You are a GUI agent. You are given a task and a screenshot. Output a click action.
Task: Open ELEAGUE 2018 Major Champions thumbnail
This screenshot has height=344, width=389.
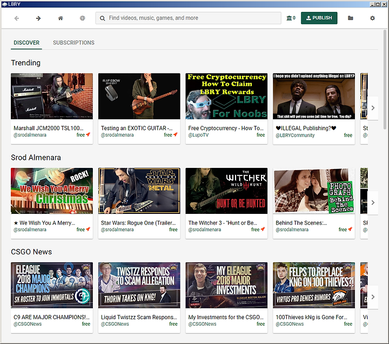pyautogui.click(x=52, y=285)
